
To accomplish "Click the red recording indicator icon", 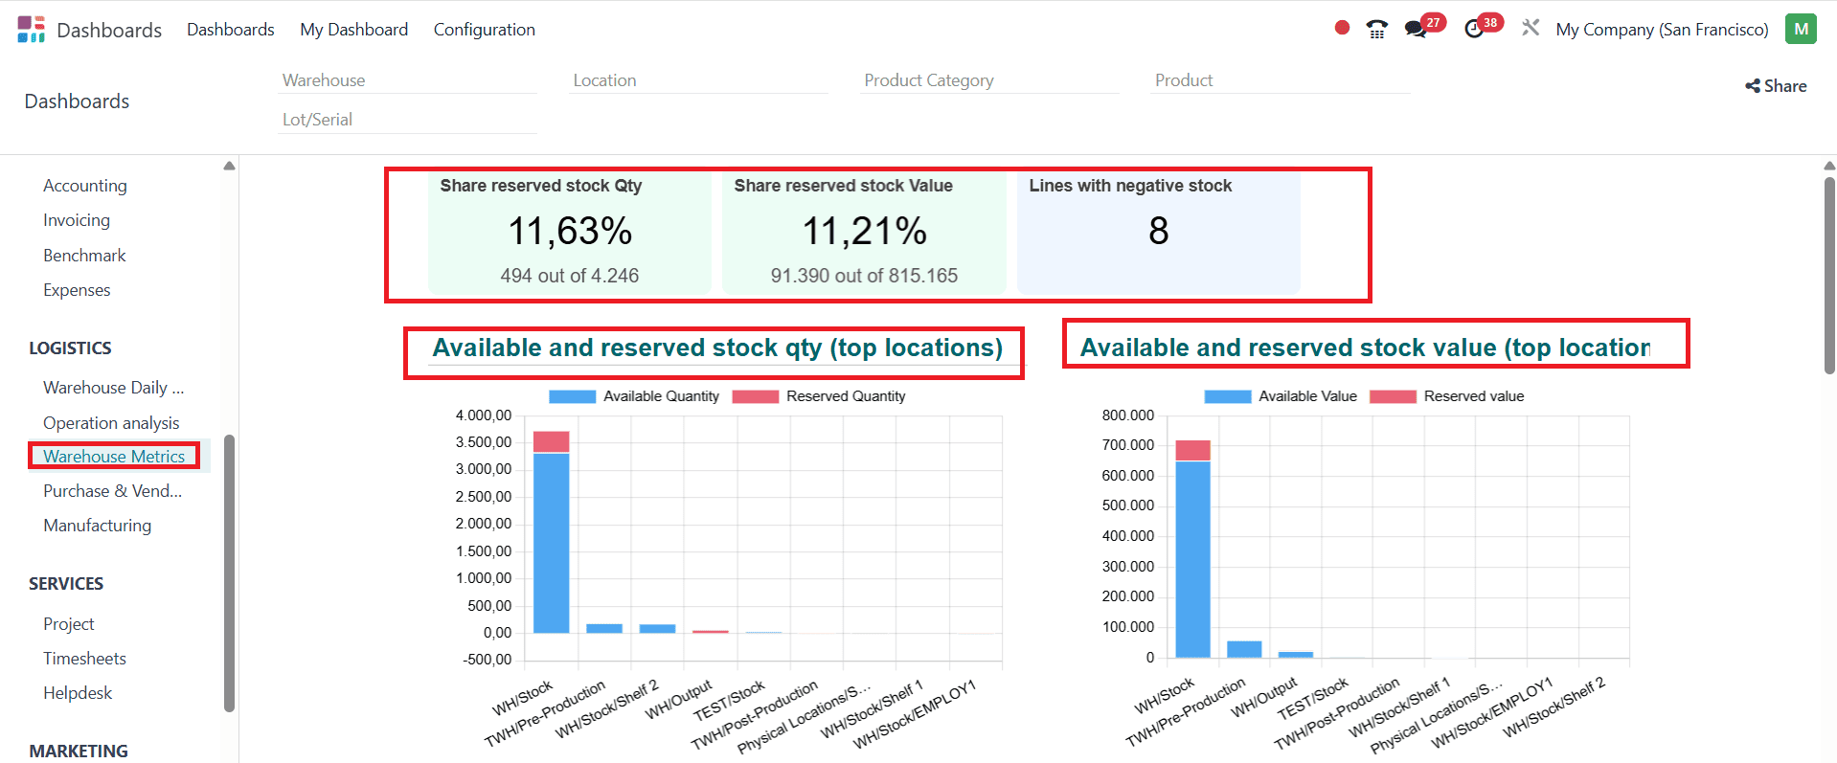I will [x=1342, y=28].
